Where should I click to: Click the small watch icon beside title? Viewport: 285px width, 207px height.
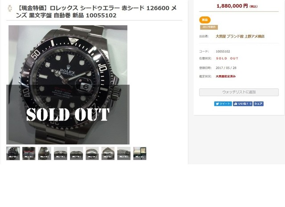tap(10, 8)
